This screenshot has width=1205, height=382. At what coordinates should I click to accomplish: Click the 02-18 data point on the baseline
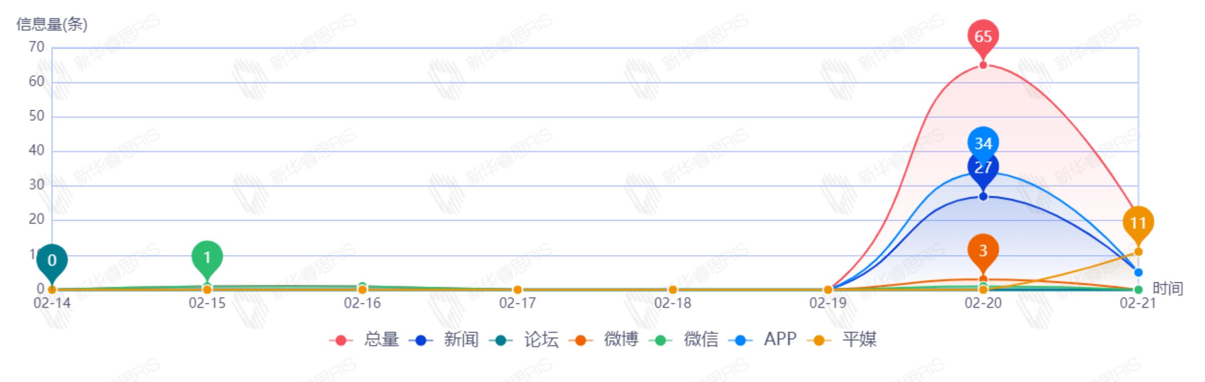(673, 290)
